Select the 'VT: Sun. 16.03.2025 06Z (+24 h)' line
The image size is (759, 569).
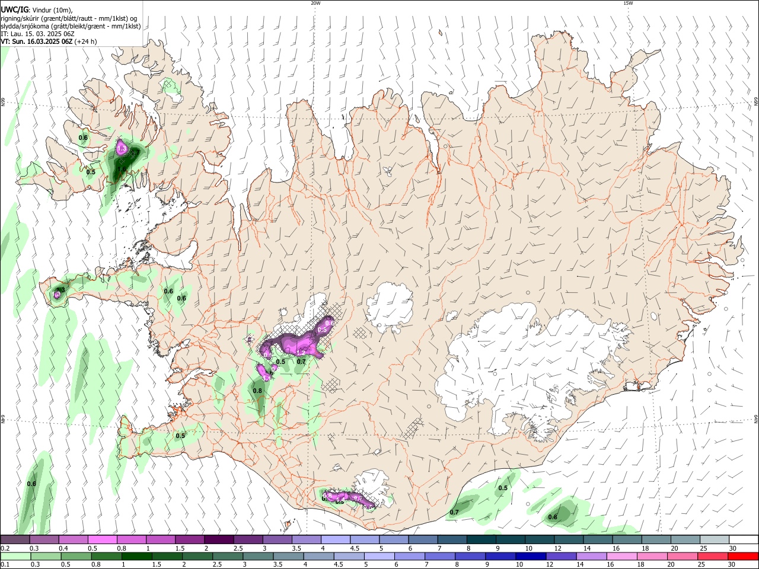pyautogui.click(x=49, y=41)
